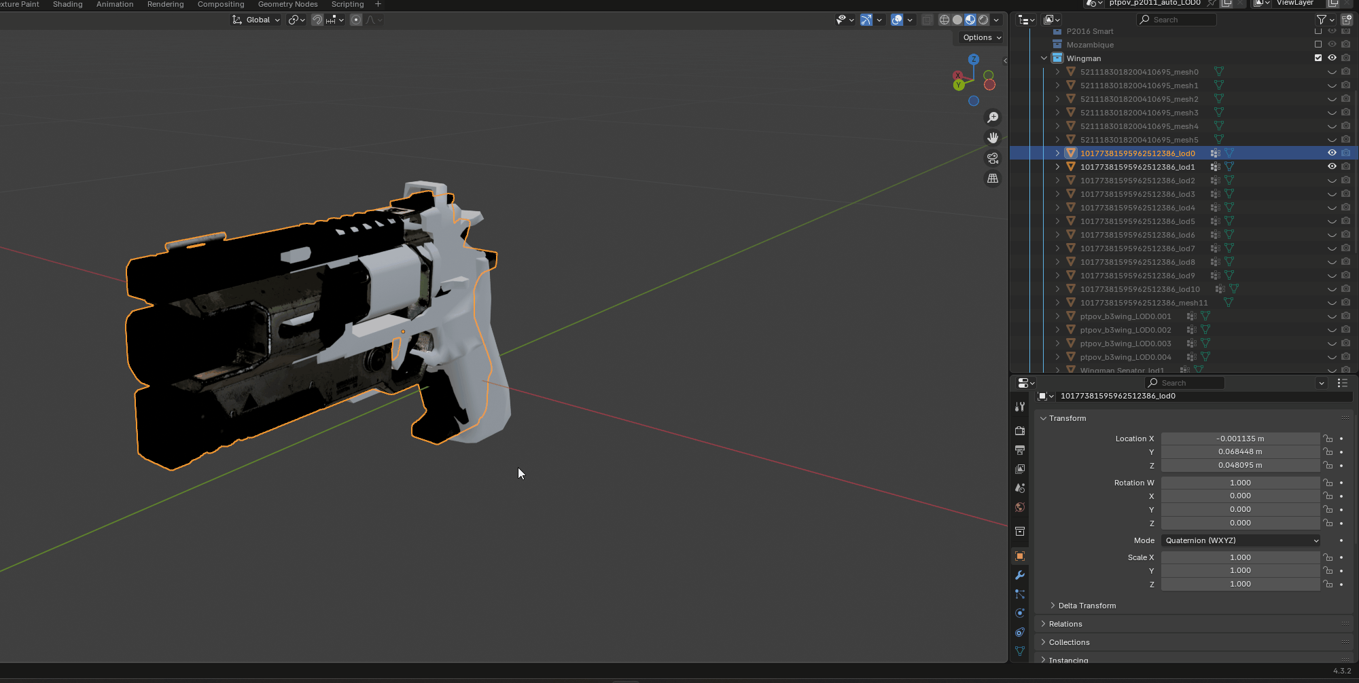This screenshot has height=683, width=1359.
Task: Click the Location X value field
Action: tap(1240, 439)
